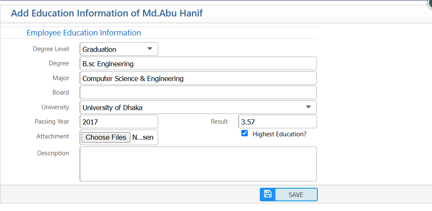
Task: Click the 'University' field label
Action: pyautogui.click(x=55, y=107)
